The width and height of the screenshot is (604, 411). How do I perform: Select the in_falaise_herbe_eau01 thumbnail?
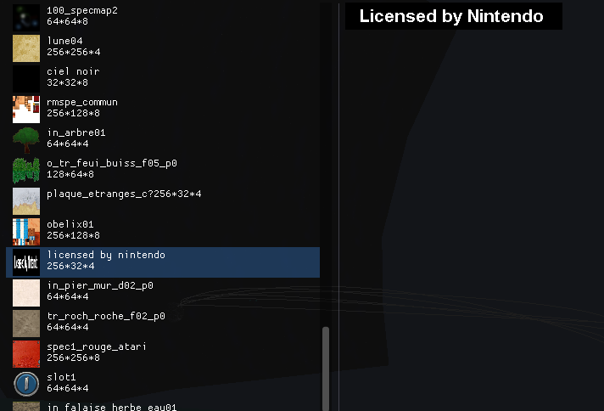(26, 407)
